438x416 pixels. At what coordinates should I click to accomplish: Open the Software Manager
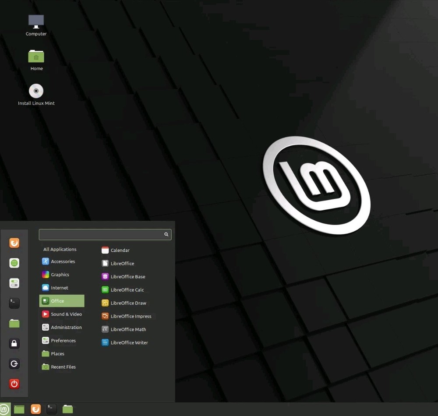[x=14, y=263]
